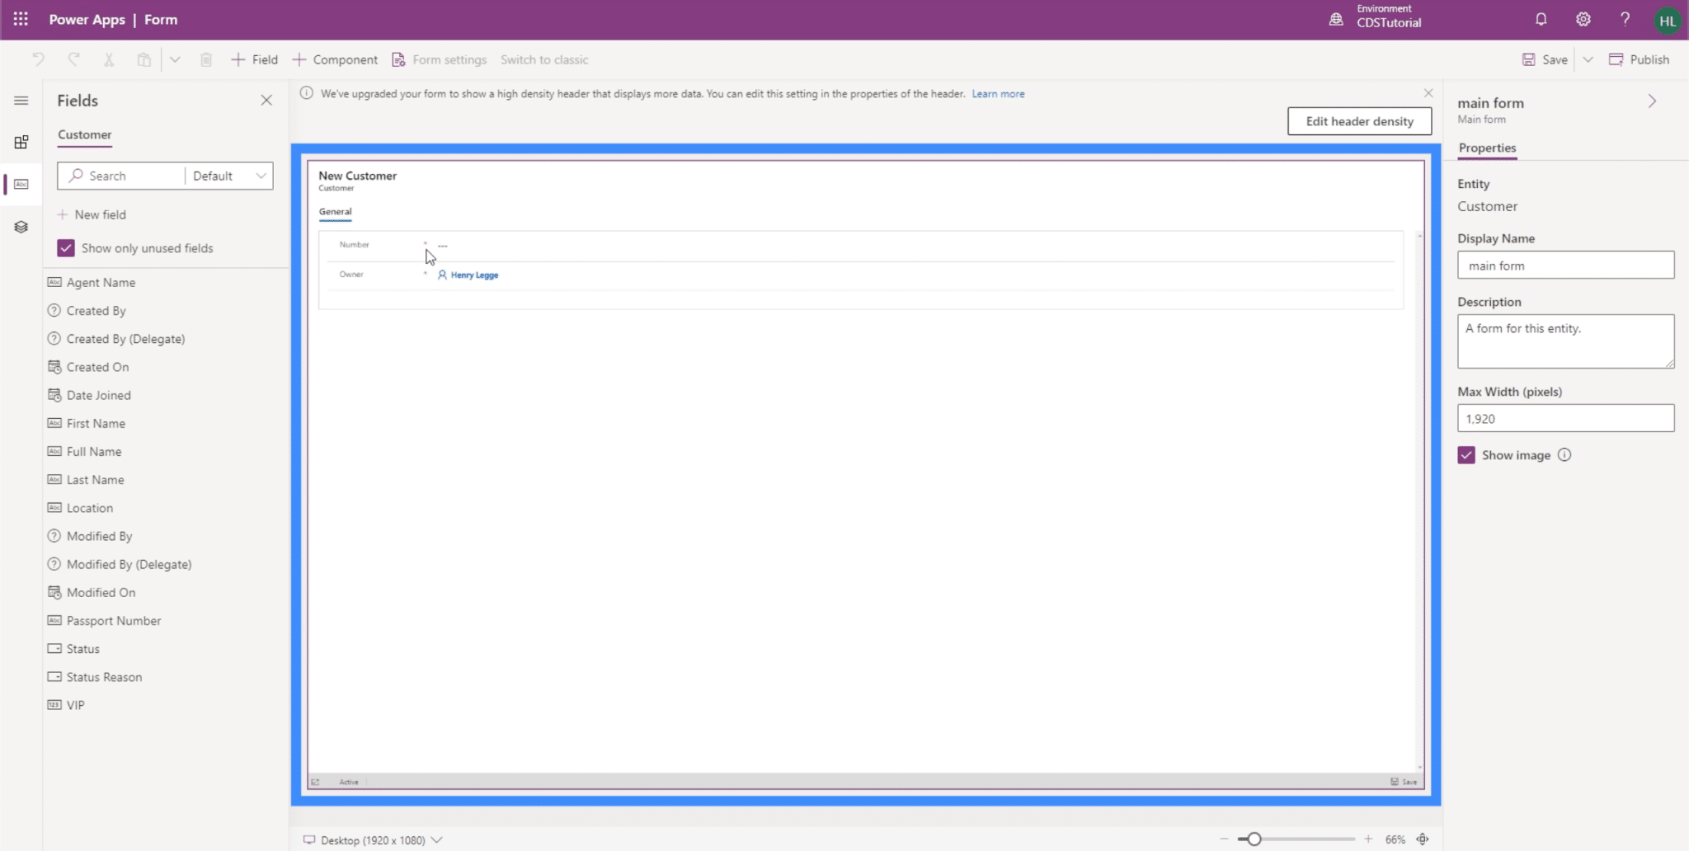Viewport: 1689px width, 851px height.
Task: Select the Properties tab
Action: click(x=1487, y=148)
